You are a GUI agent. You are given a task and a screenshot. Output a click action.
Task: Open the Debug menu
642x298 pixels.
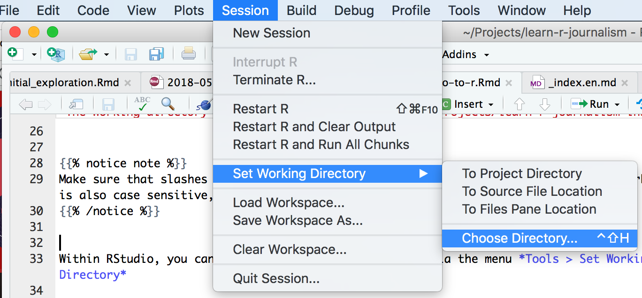[354, 10]
